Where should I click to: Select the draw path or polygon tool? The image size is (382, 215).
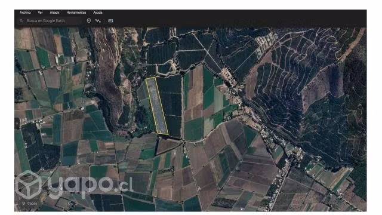[x=98, y=21]
